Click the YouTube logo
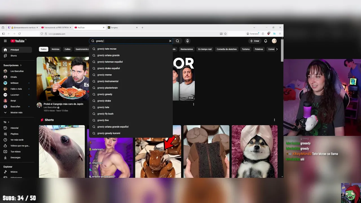This screenshot has height=203, width=361. pos(18,41)
